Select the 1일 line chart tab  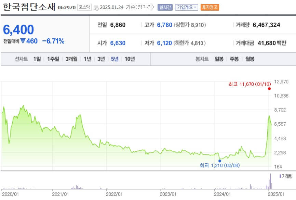[x=37, y=59]
